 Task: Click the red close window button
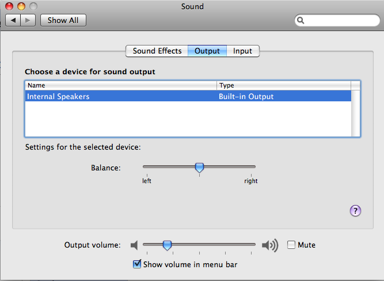point(9,6)
